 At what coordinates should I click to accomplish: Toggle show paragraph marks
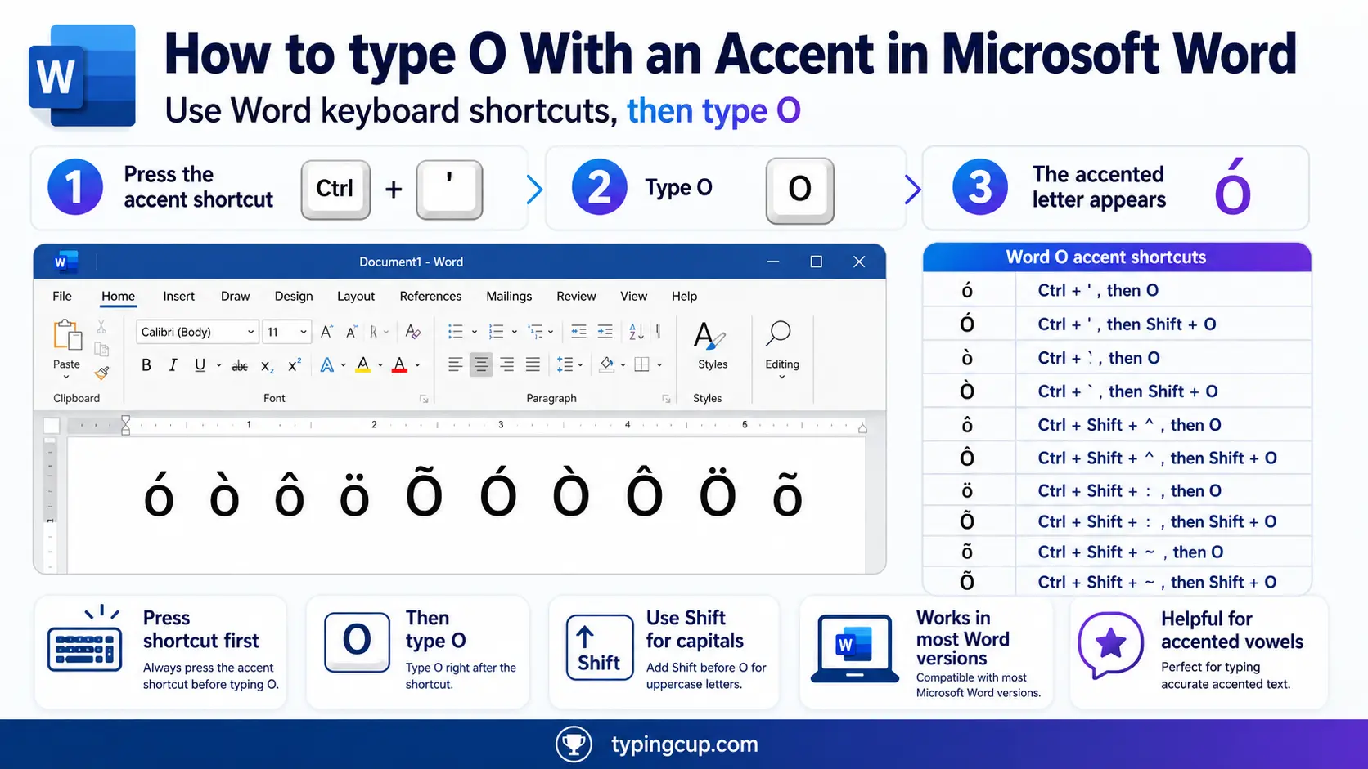(659, 332)
